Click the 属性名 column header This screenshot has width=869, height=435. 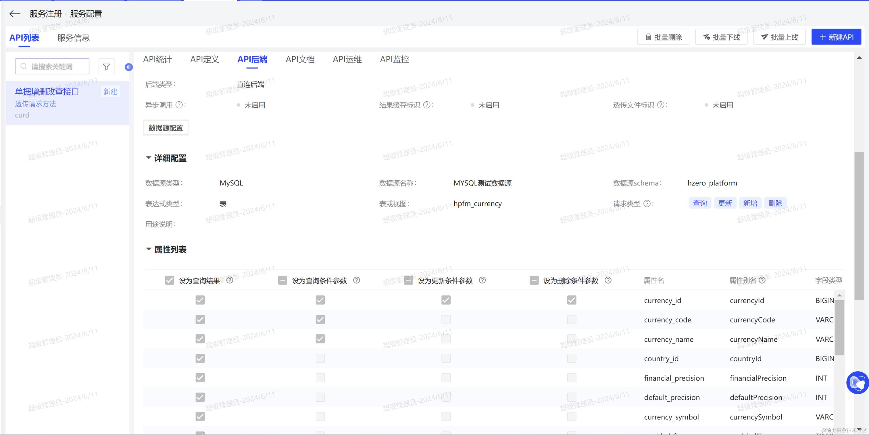click(653, 280)
